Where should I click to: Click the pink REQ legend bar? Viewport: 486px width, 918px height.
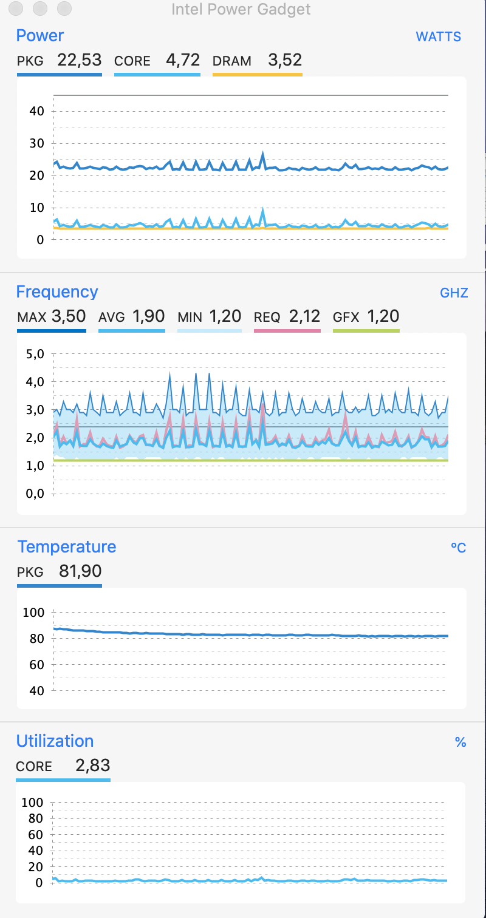pos(287,331)
